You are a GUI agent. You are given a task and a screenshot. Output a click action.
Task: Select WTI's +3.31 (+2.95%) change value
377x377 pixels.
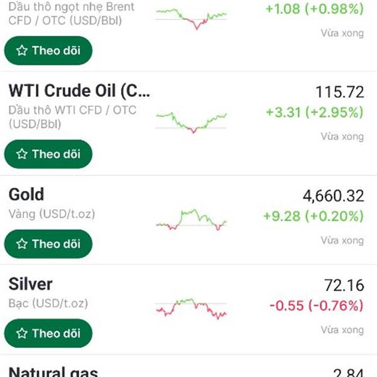click(314, 113)
